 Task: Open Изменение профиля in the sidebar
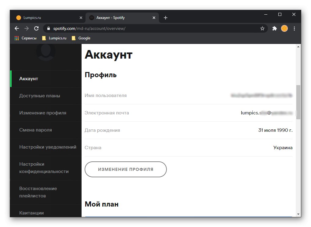coord(46,113)
